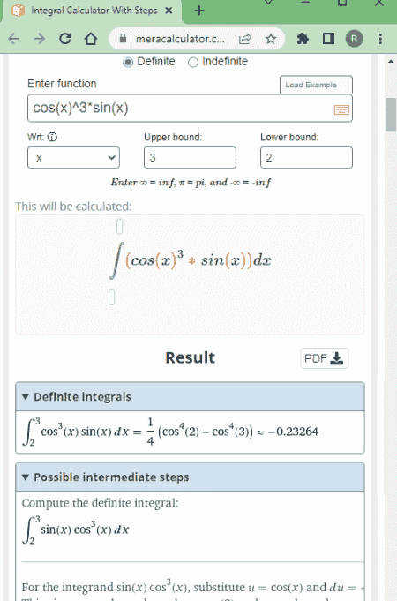This screenshot has height=601, width=397.
Task: Bookmark this page with the star icon
Action: point(271,39)
